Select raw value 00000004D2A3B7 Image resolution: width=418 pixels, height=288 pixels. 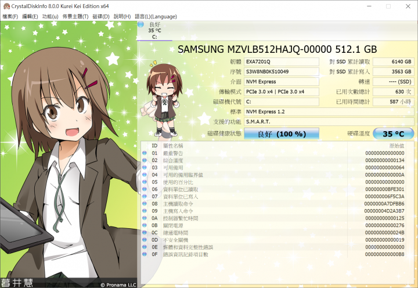[x=384, y=211]
